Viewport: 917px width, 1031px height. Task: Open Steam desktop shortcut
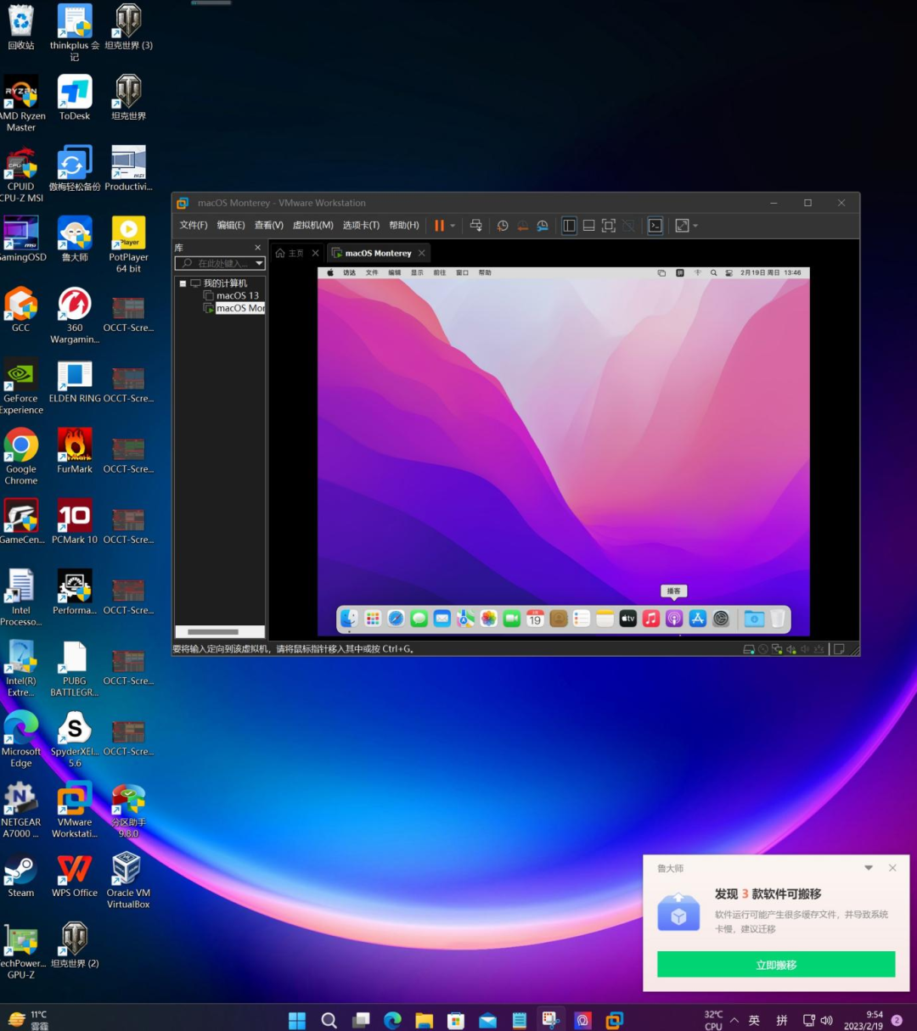21,877
